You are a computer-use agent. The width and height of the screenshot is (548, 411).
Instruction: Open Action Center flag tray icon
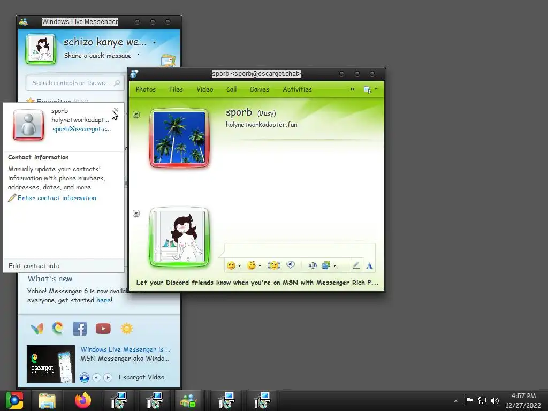pos(469,400)
